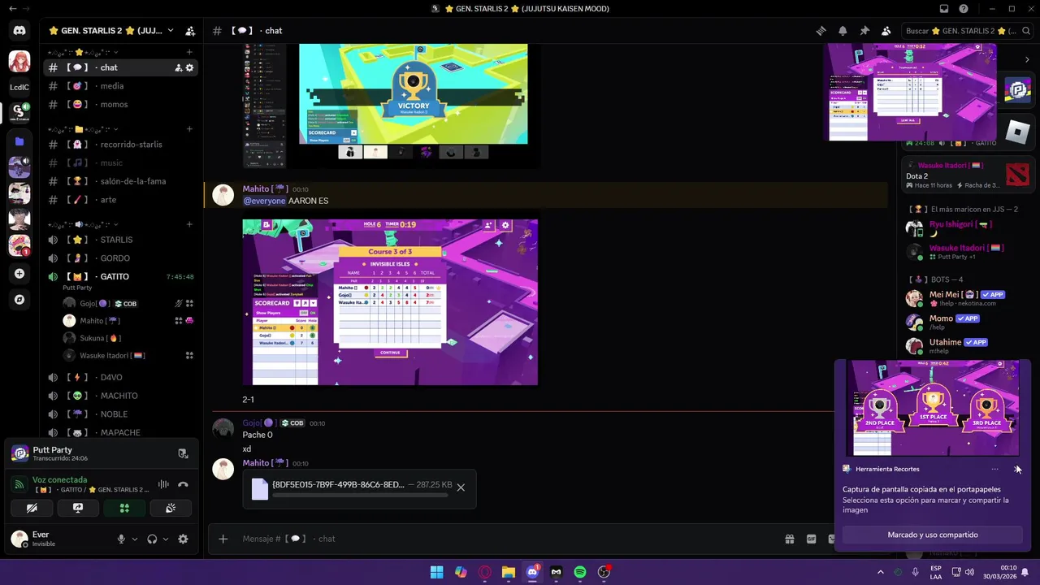Open the GIF picker
1040x585 pixels.
point(811,539)
